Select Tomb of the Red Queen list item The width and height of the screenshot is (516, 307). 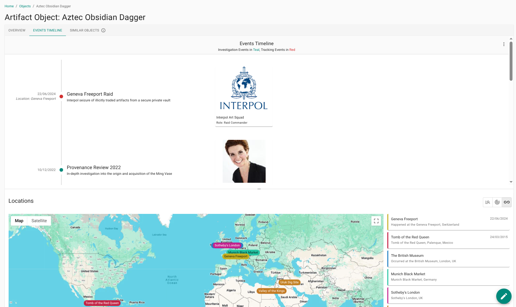point(448,240)
